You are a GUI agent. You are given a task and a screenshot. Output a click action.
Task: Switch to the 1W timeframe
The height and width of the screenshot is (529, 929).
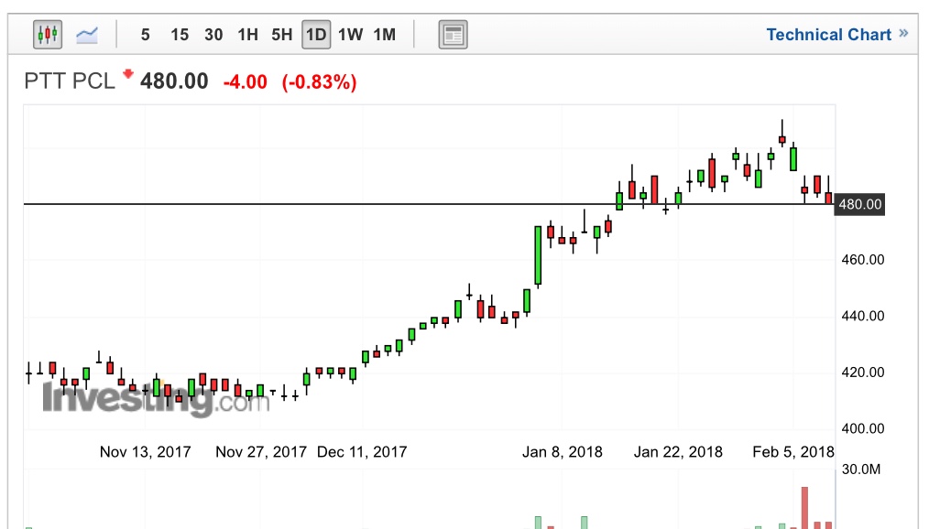(350, 35)
